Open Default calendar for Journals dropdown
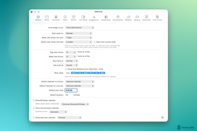Viewport: 197px width, 131px height. point(80,86)
